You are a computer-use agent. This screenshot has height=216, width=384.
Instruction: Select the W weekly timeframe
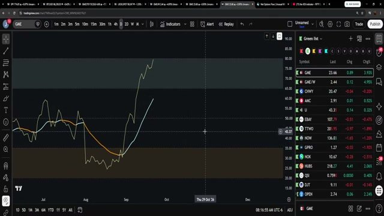pos(132,24)
